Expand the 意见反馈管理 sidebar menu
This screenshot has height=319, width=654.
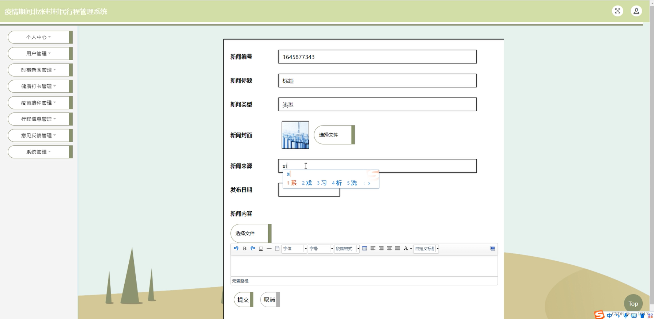point(40,135)
